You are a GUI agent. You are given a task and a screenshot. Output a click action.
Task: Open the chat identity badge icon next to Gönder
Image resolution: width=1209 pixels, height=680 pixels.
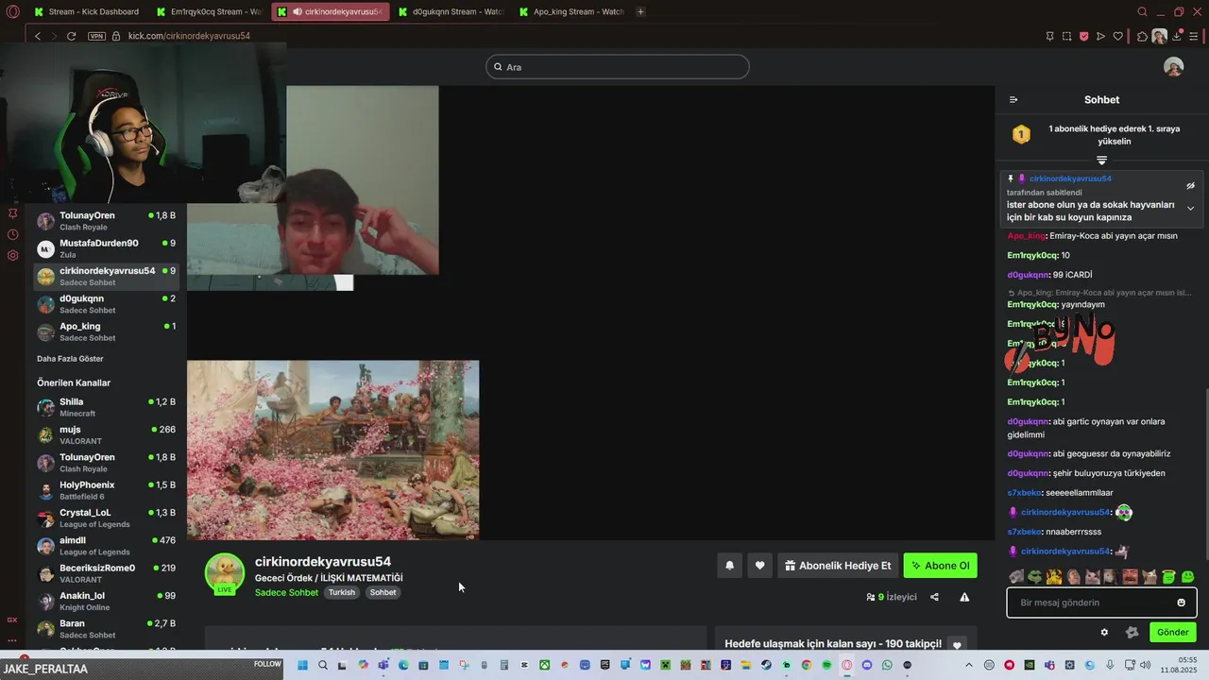click(1132, 633)
